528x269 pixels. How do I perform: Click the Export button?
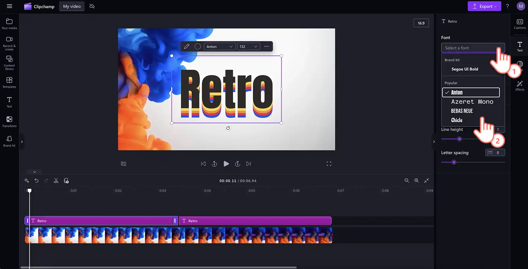tap(484, 6)
